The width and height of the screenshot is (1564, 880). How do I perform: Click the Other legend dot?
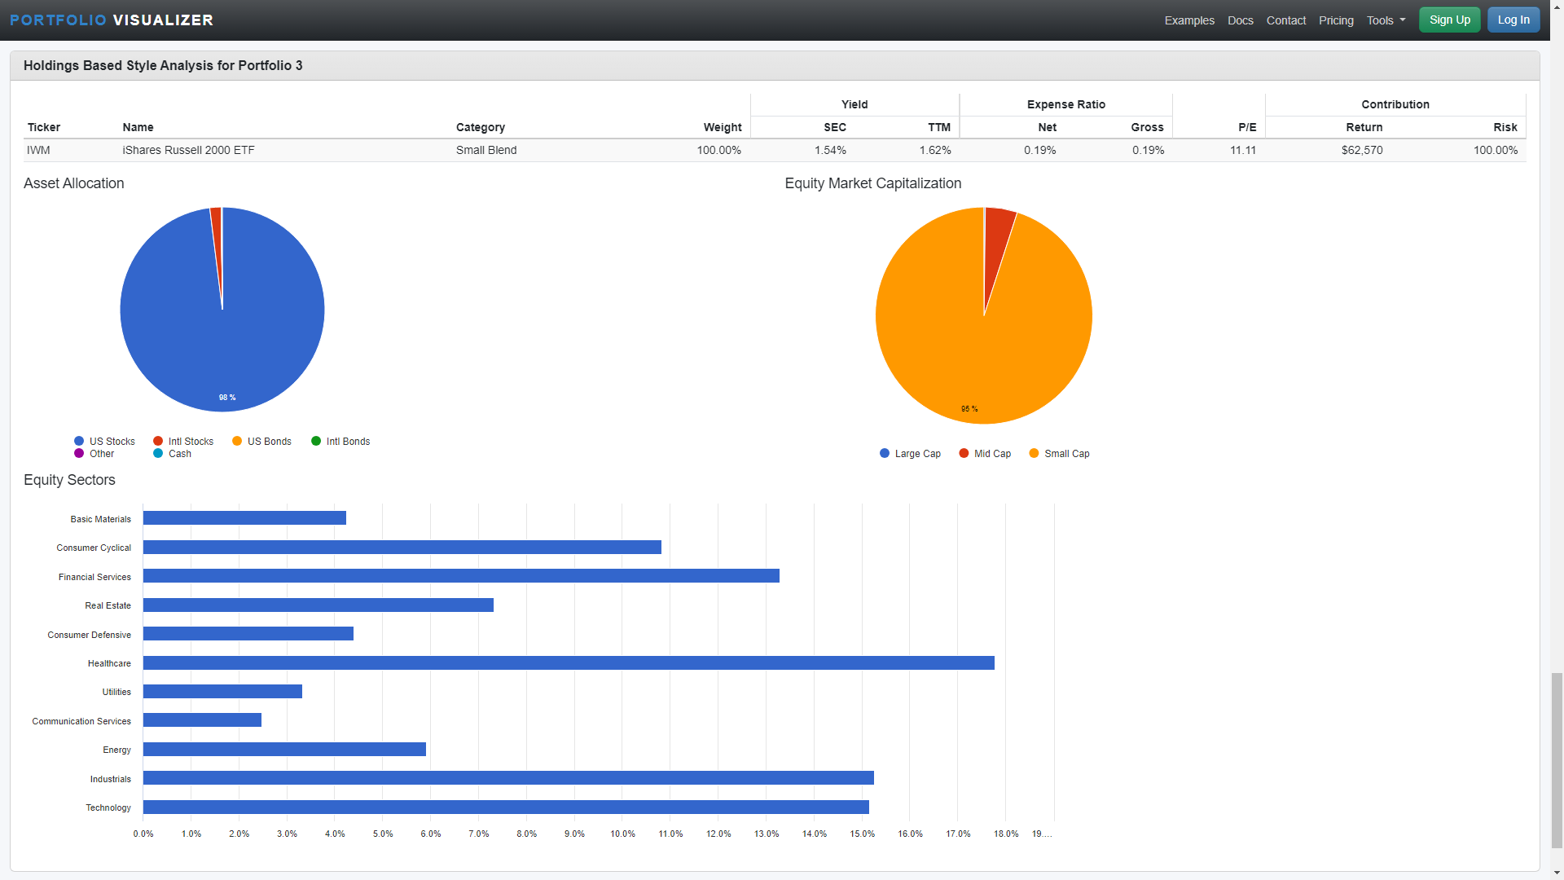pos(79,453)
